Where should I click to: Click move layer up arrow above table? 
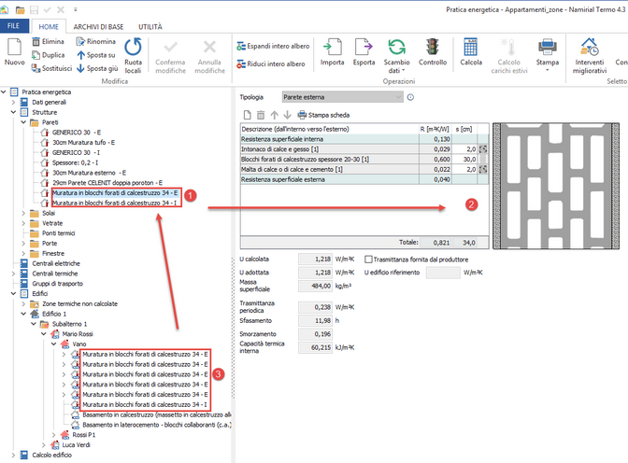coord(275,115)
